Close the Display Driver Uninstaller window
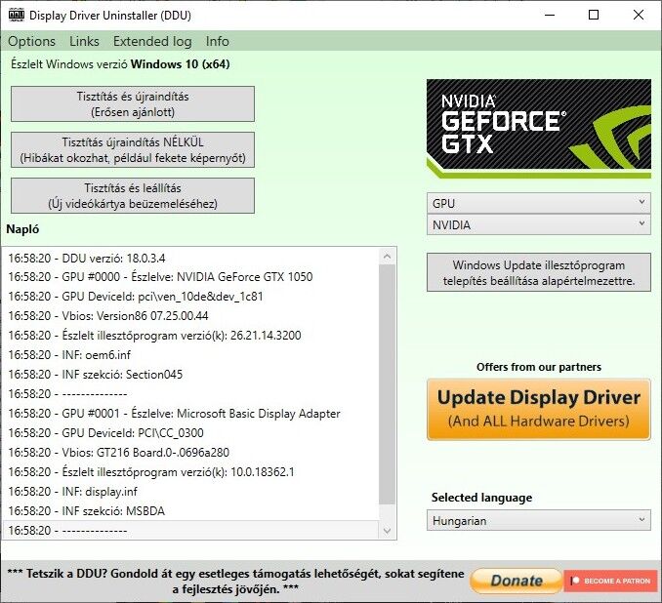662x603 pixels. click(639, 16)
